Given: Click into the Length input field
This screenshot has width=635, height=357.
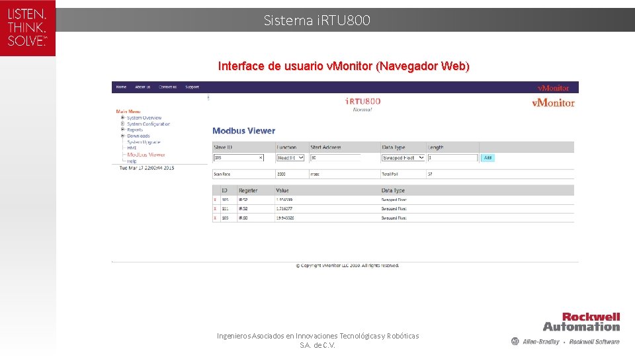Looking at the screenshot, I should (x=452, y=158).
